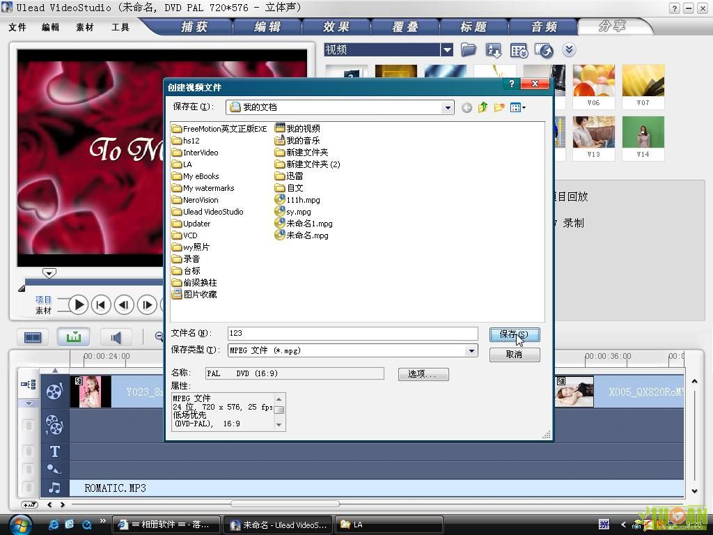
Task: Click the export library clip icon
Action: click(544, 50)
